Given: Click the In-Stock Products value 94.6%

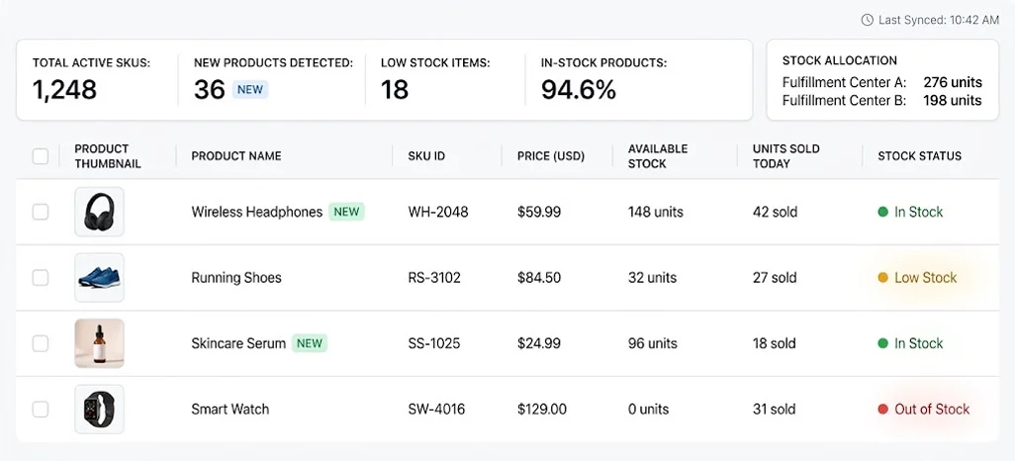Looking at the screenshot, I should (579, 89).
